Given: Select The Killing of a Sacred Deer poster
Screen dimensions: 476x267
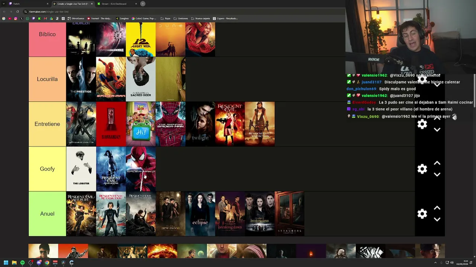Looking at the screenshot, I should tap(141, 79).
